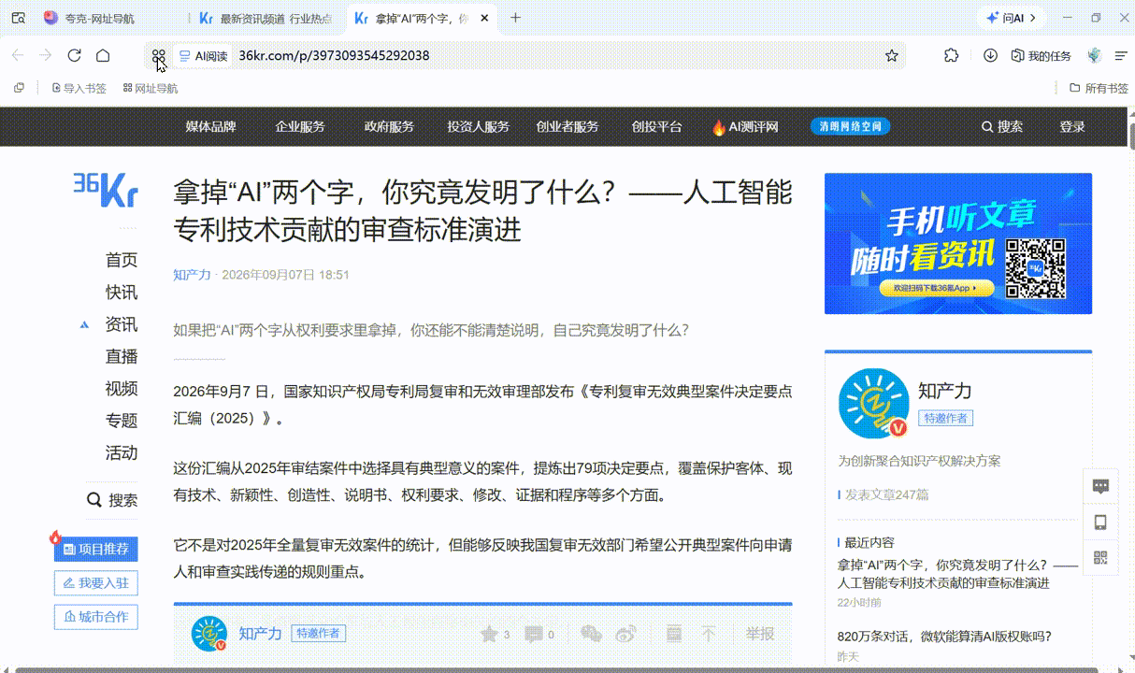
Task: Reload the page with the refresh icon
Action: (75, 56)
